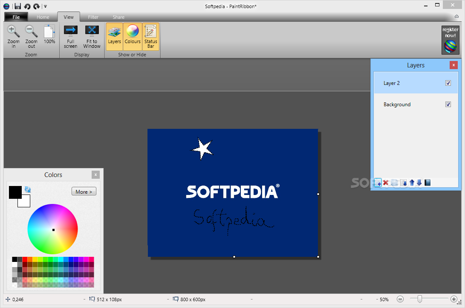465x308 pixels.
Task: Select the white background colour box
Action: (26, 203)
